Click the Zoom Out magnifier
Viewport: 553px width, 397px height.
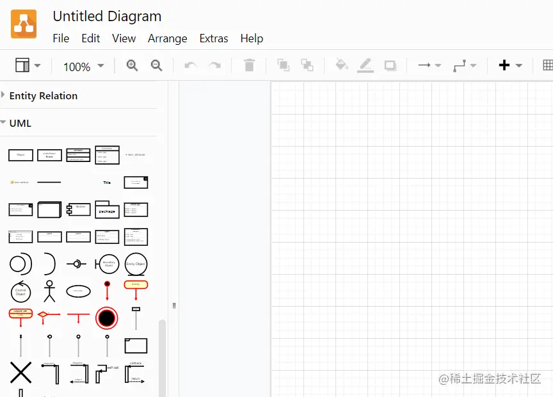click(156, 65)
